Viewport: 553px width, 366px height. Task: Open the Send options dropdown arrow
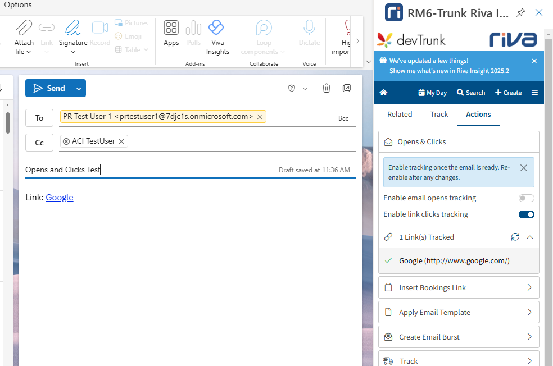[79, 88]
